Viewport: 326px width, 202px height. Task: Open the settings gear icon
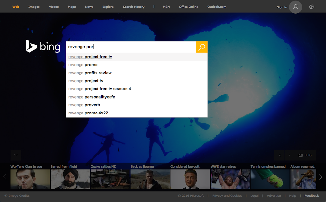(x=311, y=7)
